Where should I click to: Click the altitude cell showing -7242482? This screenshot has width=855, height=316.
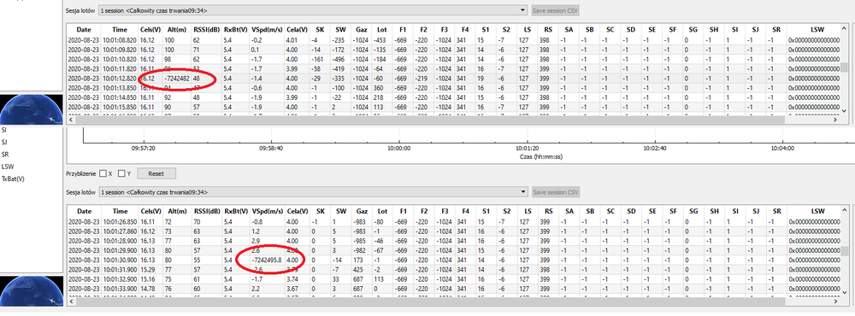pos(177,78)
